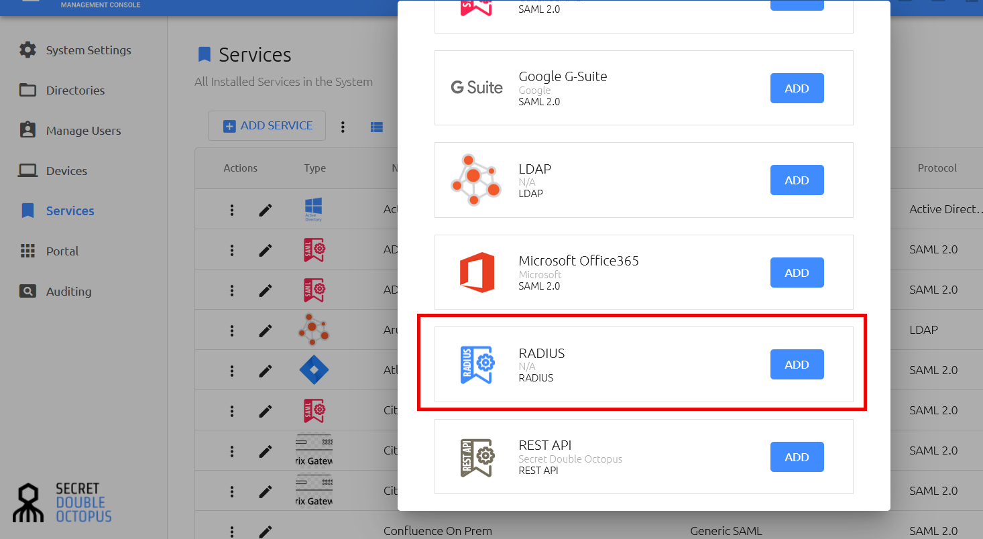
Task: Click the LDAP network icon in the dialog
Action: click(475, 180)
